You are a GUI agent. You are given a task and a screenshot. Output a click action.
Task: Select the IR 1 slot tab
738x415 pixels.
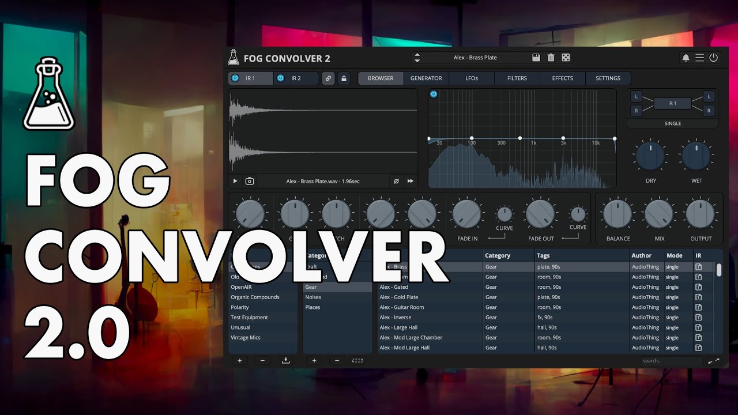pyautogui.click(x=250, y=78)
